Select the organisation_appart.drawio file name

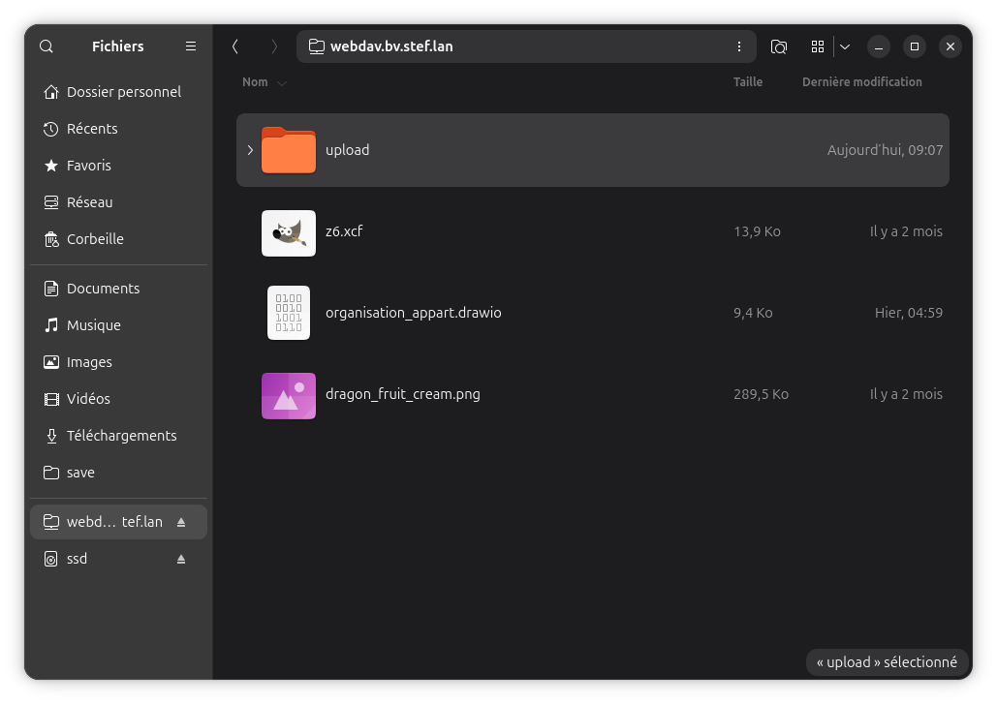414,313
